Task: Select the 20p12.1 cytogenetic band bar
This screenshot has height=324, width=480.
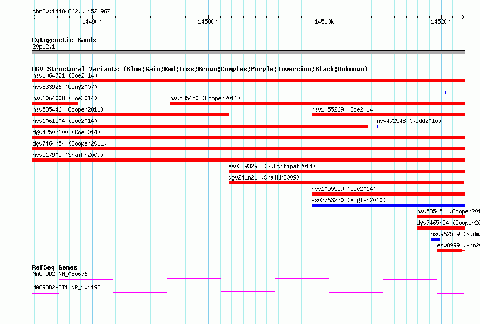Action: point(248,52)
